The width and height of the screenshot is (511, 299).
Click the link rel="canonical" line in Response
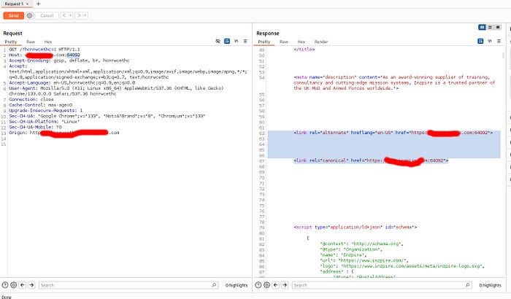371,160
